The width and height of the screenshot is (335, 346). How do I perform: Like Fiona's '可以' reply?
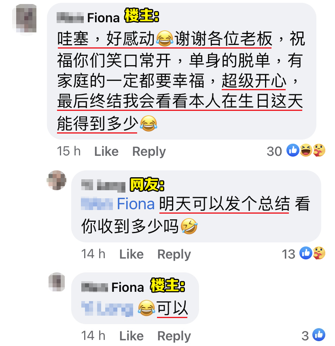click(131, 336)
